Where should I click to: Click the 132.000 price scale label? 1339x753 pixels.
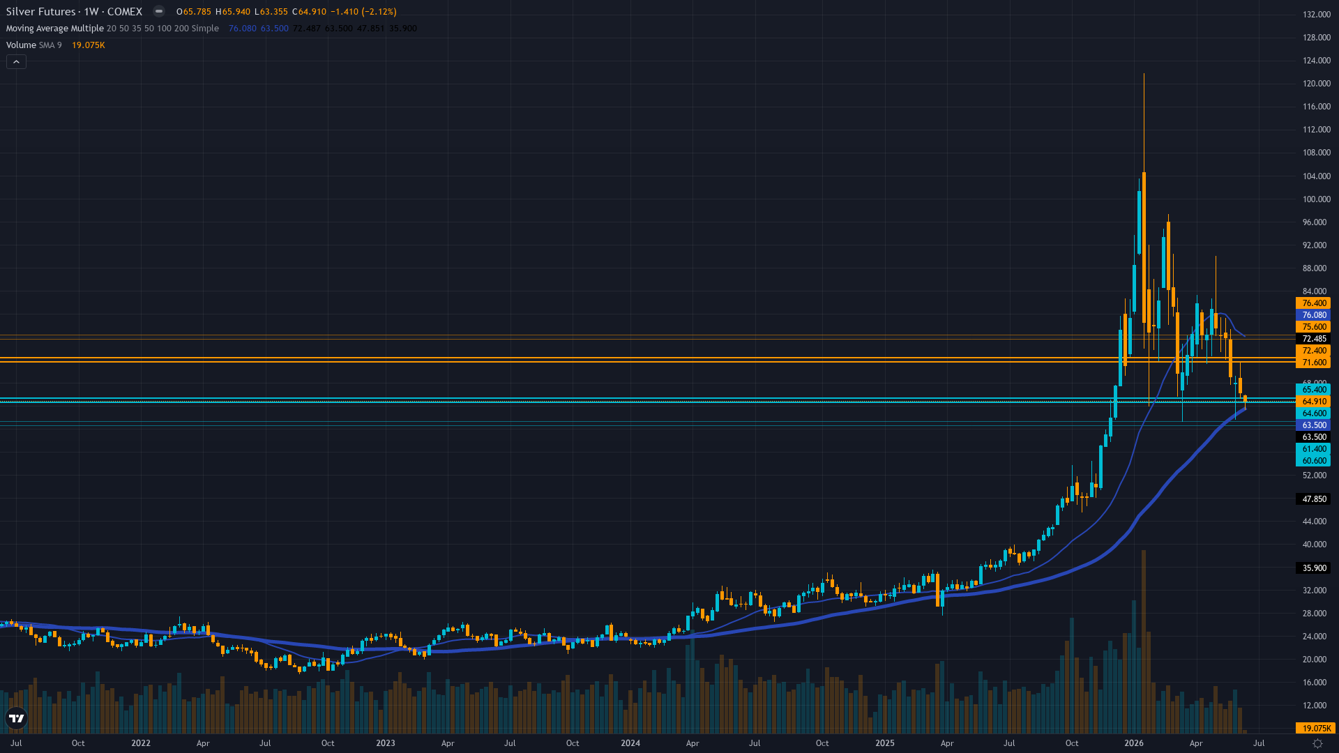pos(1316,15)
